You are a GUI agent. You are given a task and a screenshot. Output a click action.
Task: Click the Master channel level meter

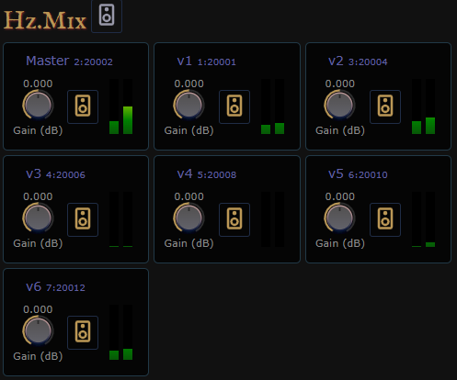click(121, 106)
